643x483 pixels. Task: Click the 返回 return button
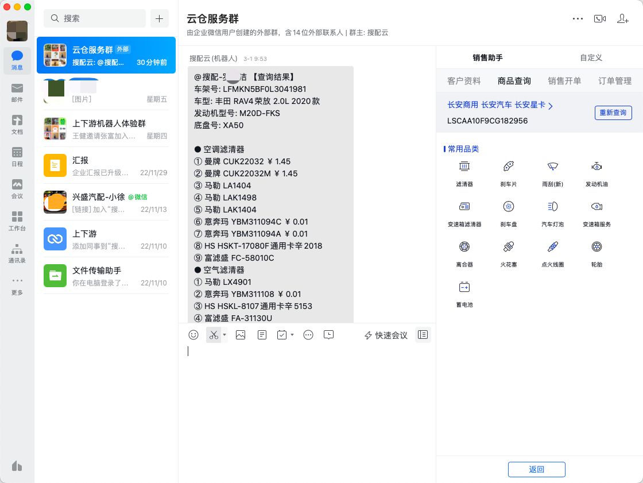click(536, 469)
